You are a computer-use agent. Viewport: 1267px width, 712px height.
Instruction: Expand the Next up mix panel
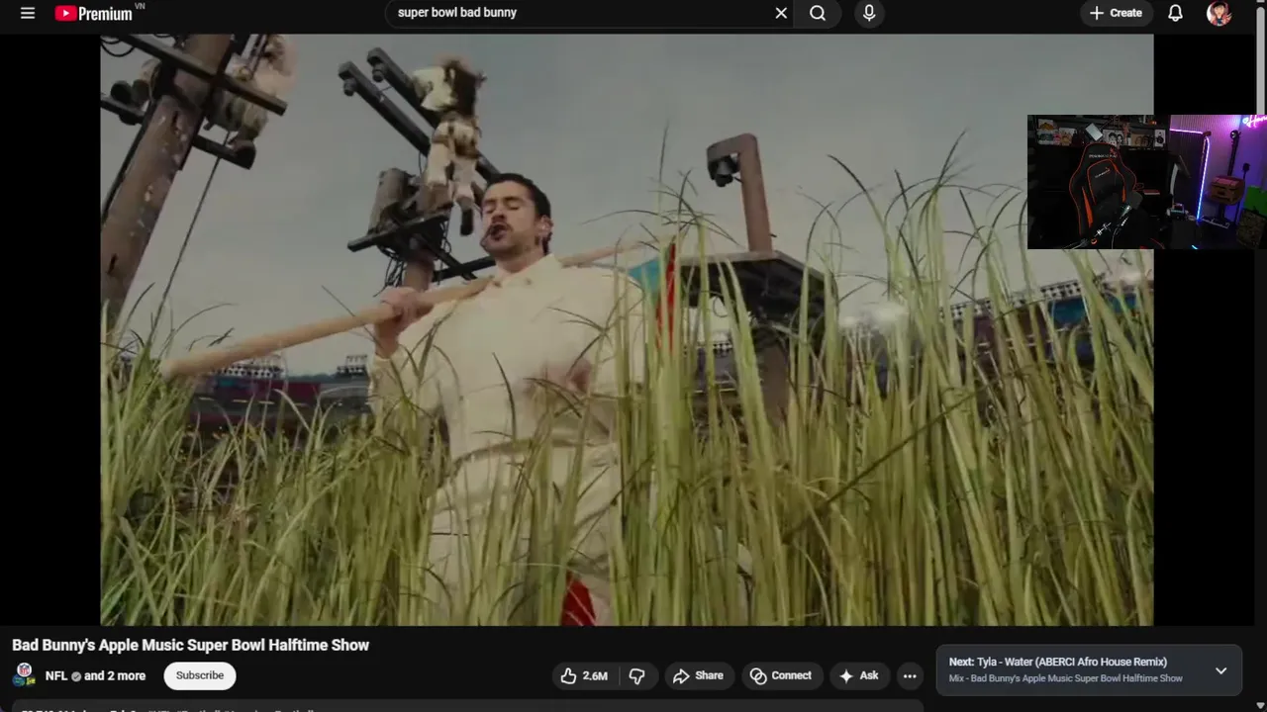coord(1220,670)
